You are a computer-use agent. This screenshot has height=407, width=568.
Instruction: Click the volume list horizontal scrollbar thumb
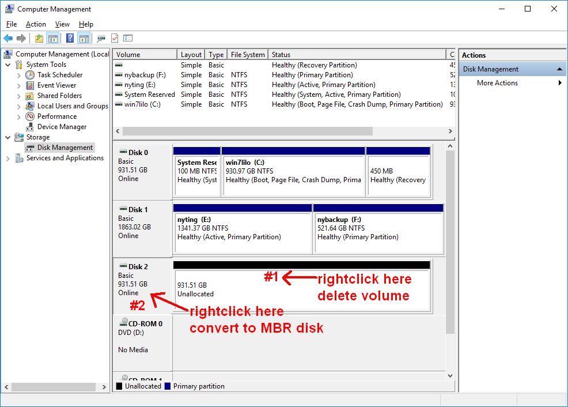247,131
